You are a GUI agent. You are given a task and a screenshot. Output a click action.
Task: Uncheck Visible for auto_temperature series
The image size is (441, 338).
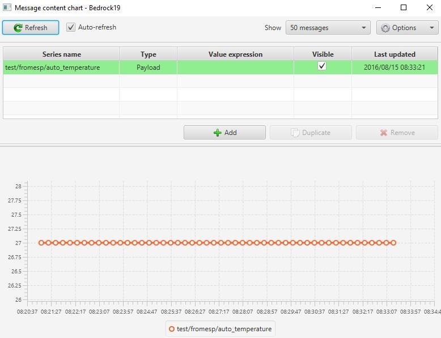pyautogui.click(x=322, y=66)
